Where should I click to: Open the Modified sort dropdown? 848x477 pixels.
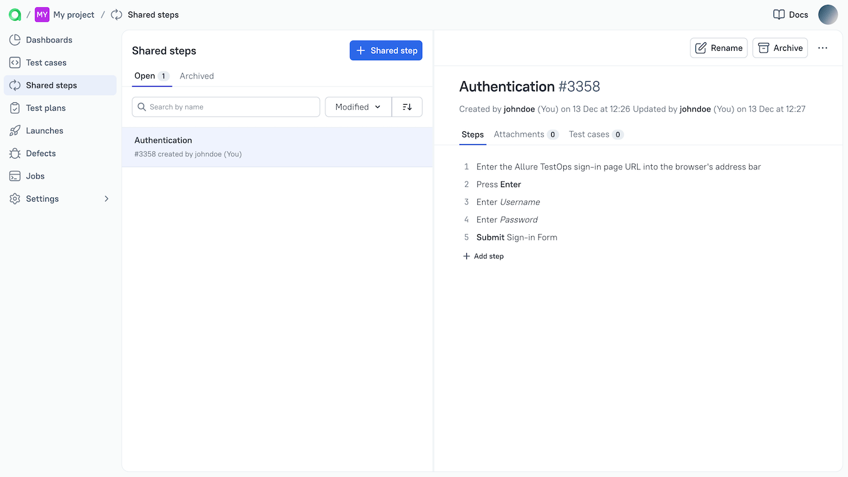point(357,107)
